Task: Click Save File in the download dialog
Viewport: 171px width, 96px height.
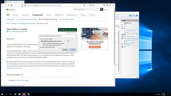Action: click(x=65, y=50)
